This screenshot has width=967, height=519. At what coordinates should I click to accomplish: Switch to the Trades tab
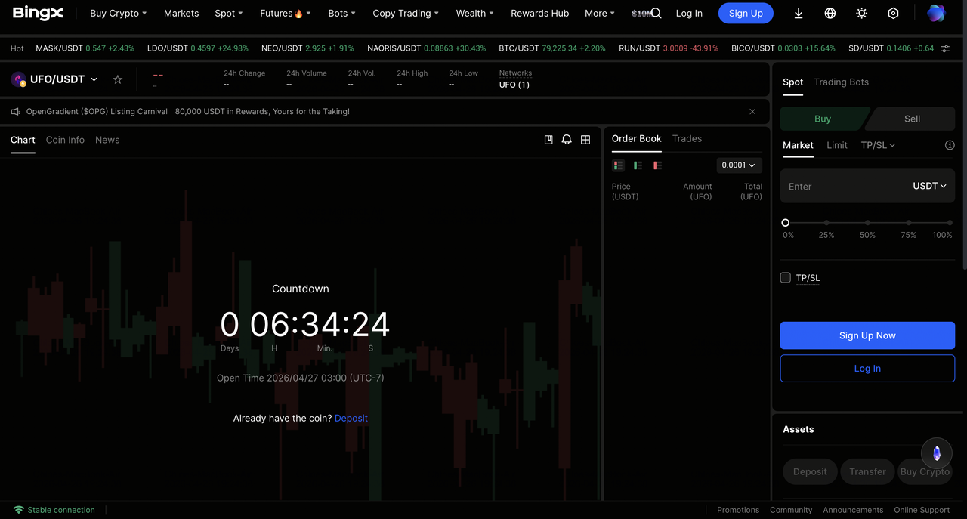click(x=687, y=139)
